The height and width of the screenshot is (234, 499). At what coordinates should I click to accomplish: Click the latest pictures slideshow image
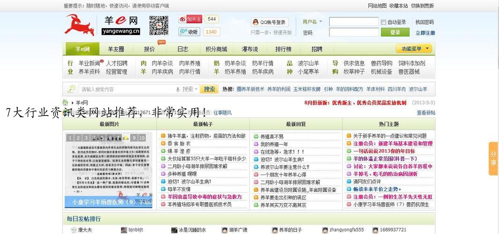click(x=109, y=170)
